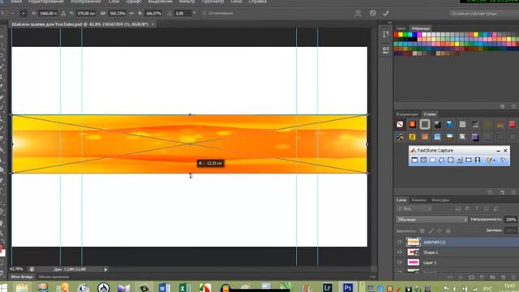Switch to warp mode icon in options bar
Viewport: 519px width, 292px height.
(x=358, y=13)
